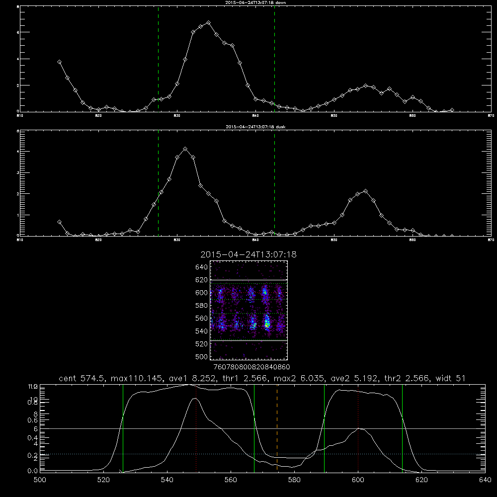Click the right green dashed line in dusk plot
The image size is (497, 497).
tap(274, 183)
